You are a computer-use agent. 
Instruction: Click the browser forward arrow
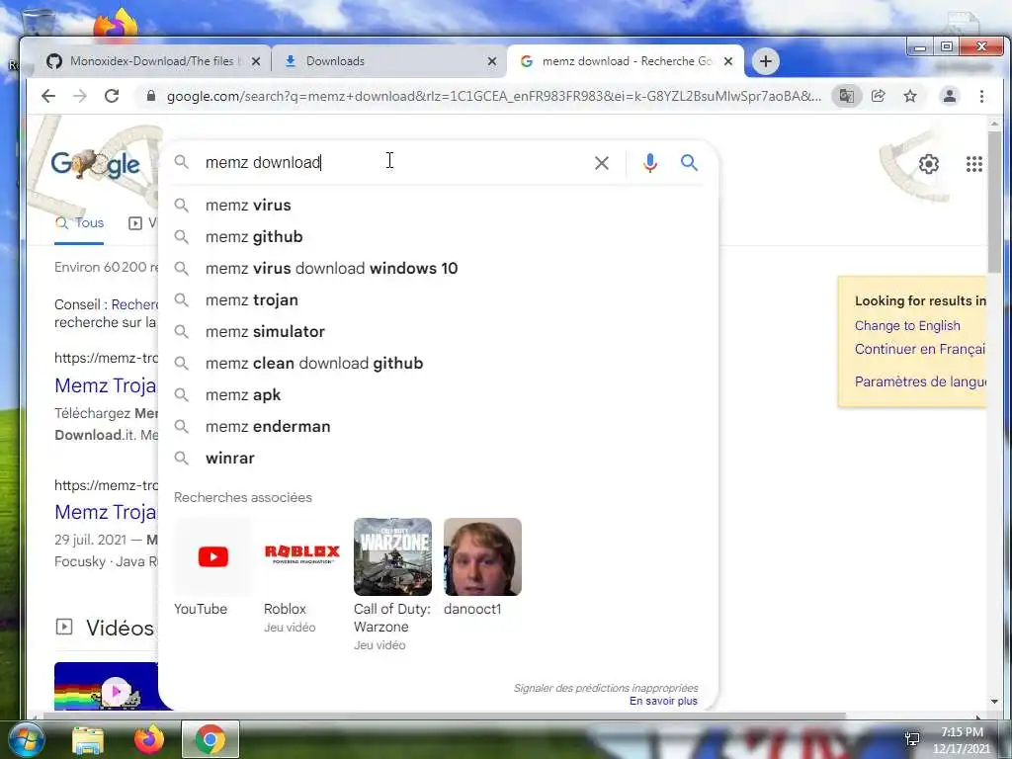click(80, 96)
